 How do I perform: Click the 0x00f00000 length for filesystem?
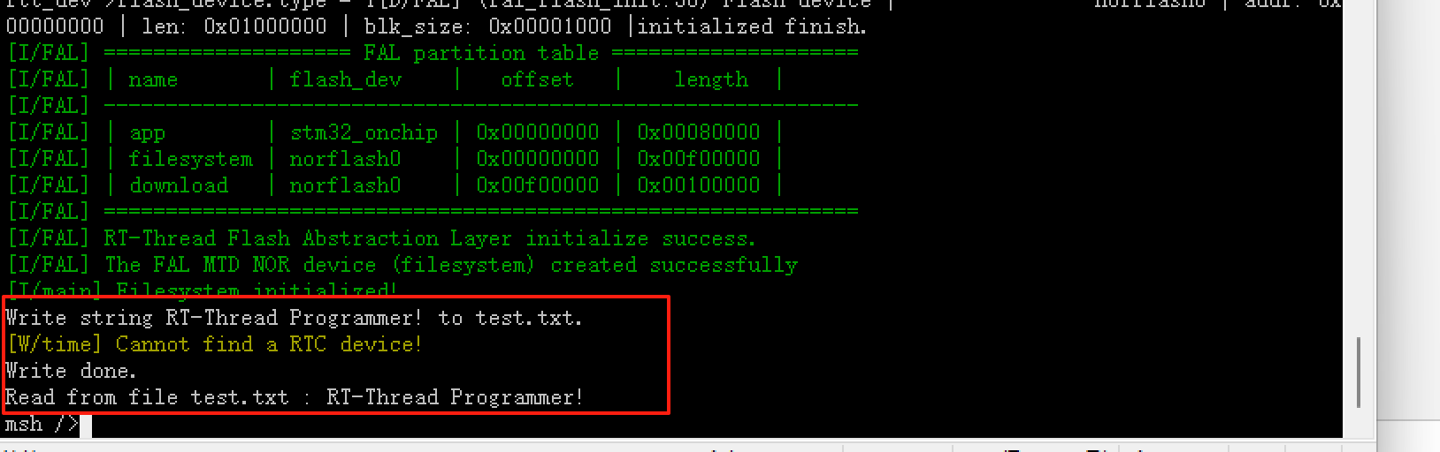[x=698, y=159]
